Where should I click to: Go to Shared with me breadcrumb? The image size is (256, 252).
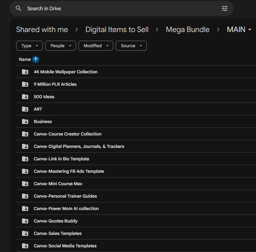coord(42,30)
